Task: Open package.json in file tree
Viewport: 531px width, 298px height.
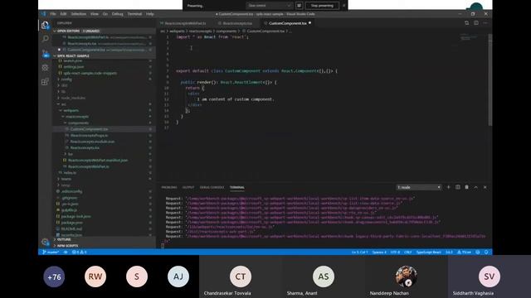Action: click(x=72, y=223)
